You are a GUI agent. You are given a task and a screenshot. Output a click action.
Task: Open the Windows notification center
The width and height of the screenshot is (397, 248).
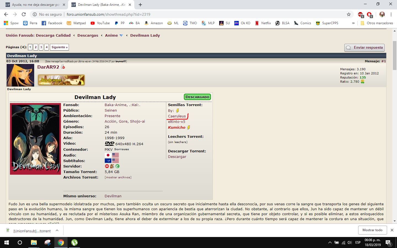tap(388, 243)
